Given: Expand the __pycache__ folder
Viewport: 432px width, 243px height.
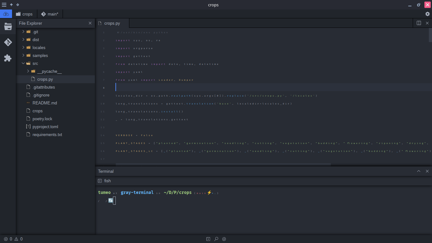Looking at the screenshot, I should tap(28, 71).
